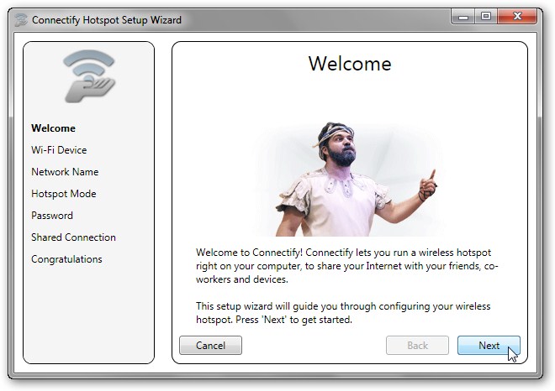Select the Wi-Fi Device step
This screenshot has width=555, height=391.
pyautogui.click(x=59, y=150)
